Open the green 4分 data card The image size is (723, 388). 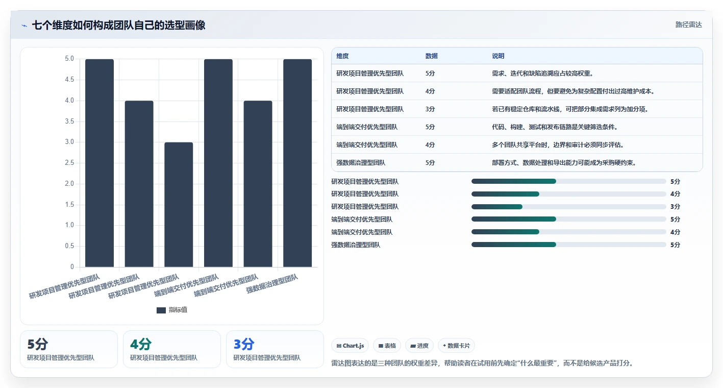point(172,349)
